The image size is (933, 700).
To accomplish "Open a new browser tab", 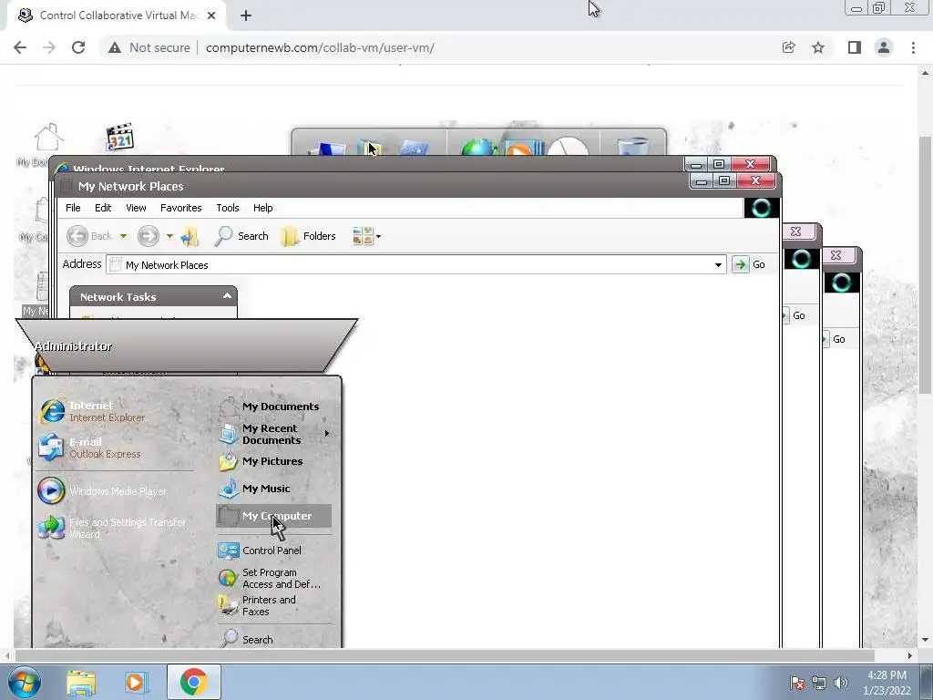I will tap(246, 15).
